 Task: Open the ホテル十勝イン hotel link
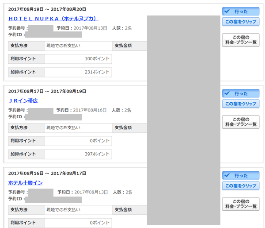point(25,182)
